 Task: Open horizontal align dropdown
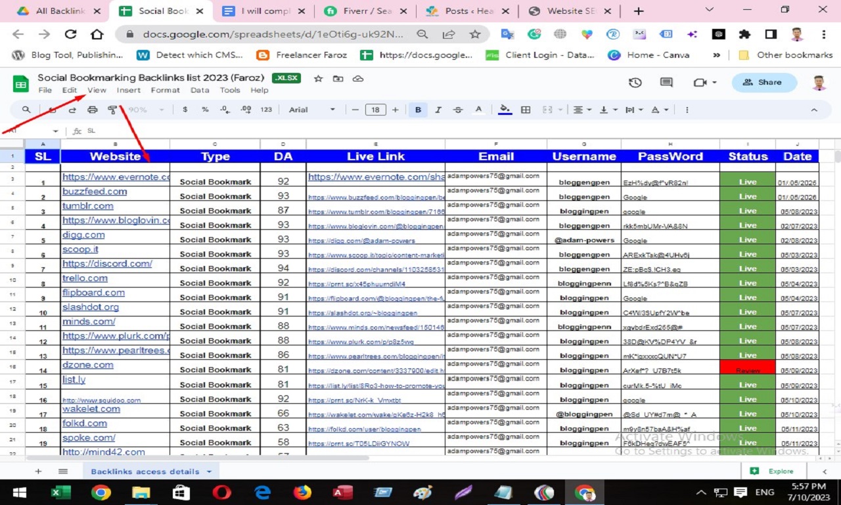click(582, 110)
